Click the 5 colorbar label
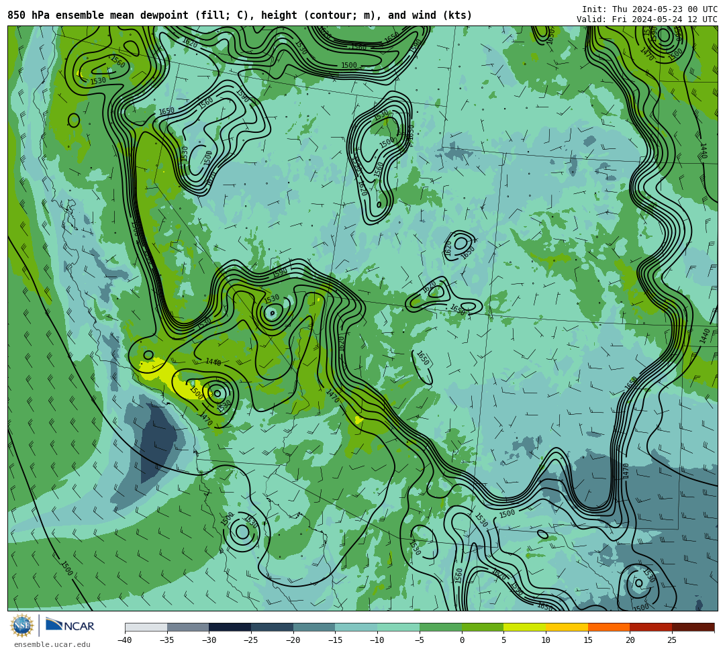Screen dimensions: 725x653 pos(503,640)
